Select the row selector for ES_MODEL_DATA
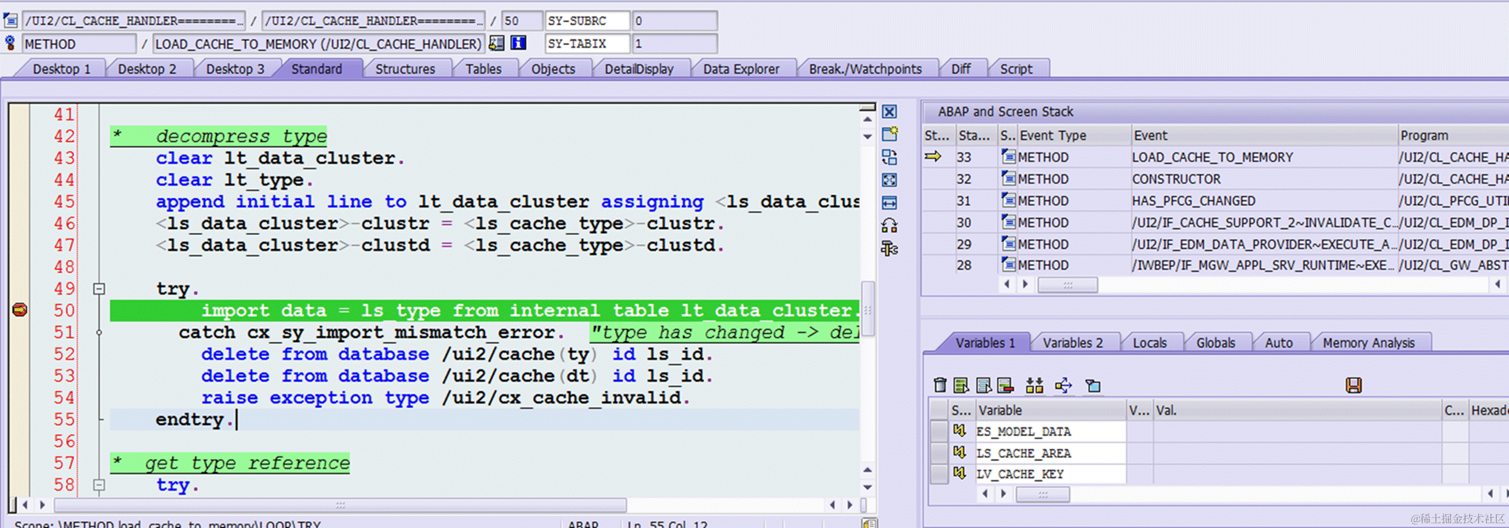The height and width of the screenshot is (528, 1509). tap(939, 431)
